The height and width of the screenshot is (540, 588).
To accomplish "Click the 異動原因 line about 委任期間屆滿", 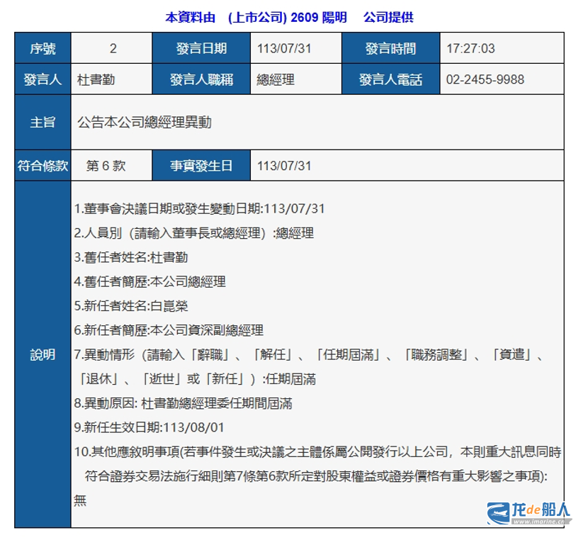I will point(183,404).
